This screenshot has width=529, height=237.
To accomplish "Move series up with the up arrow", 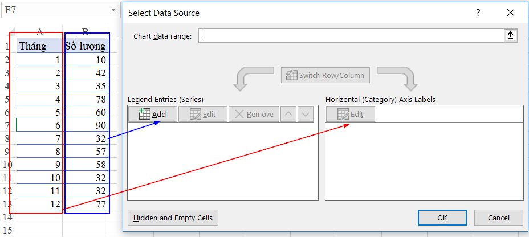I will tap(290, 114).
